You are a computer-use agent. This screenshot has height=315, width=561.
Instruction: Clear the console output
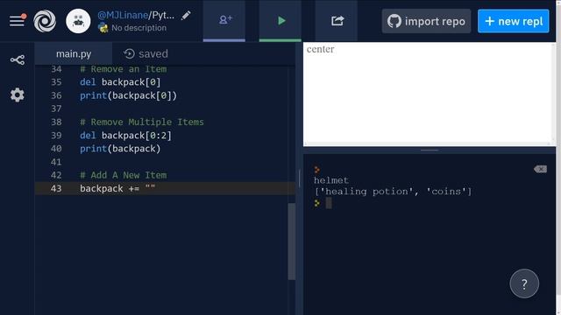(540, 169)
